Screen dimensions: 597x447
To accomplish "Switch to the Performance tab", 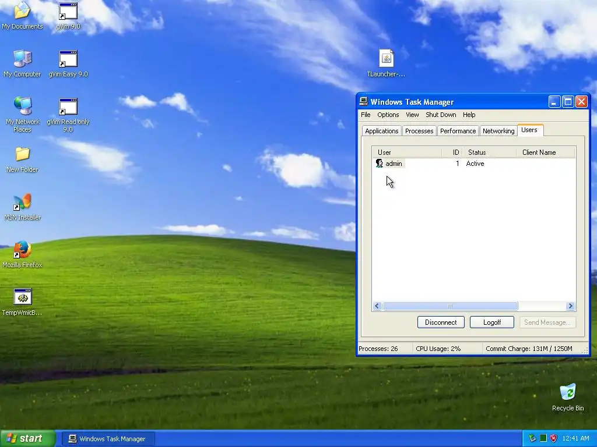I will click(458, 131).
